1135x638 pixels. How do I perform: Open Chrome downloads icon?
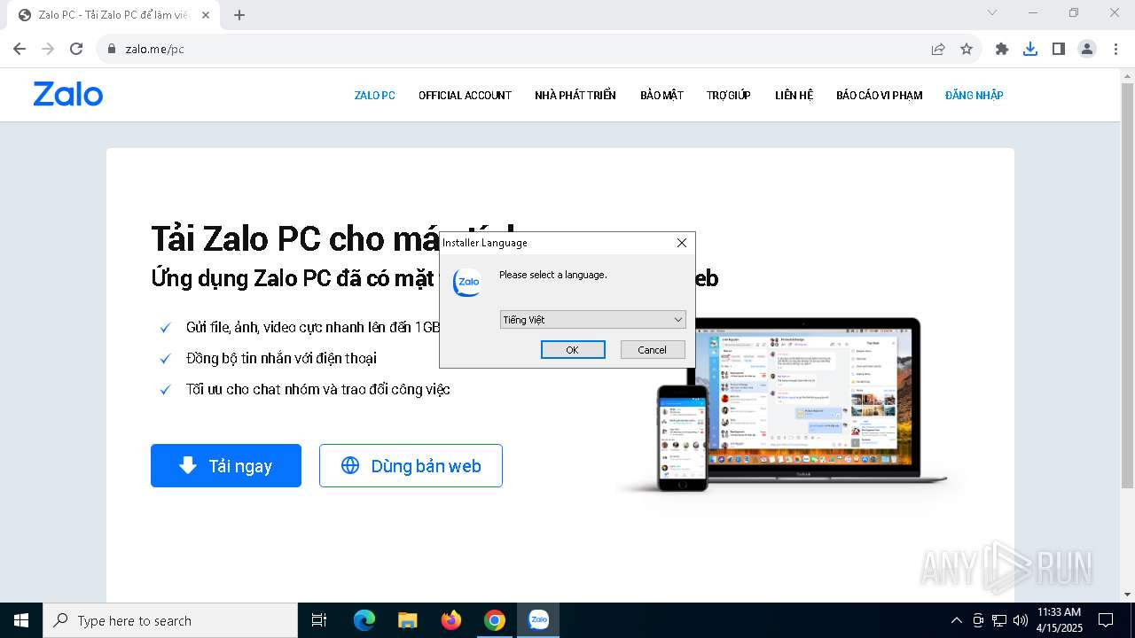pos(1030,49)
